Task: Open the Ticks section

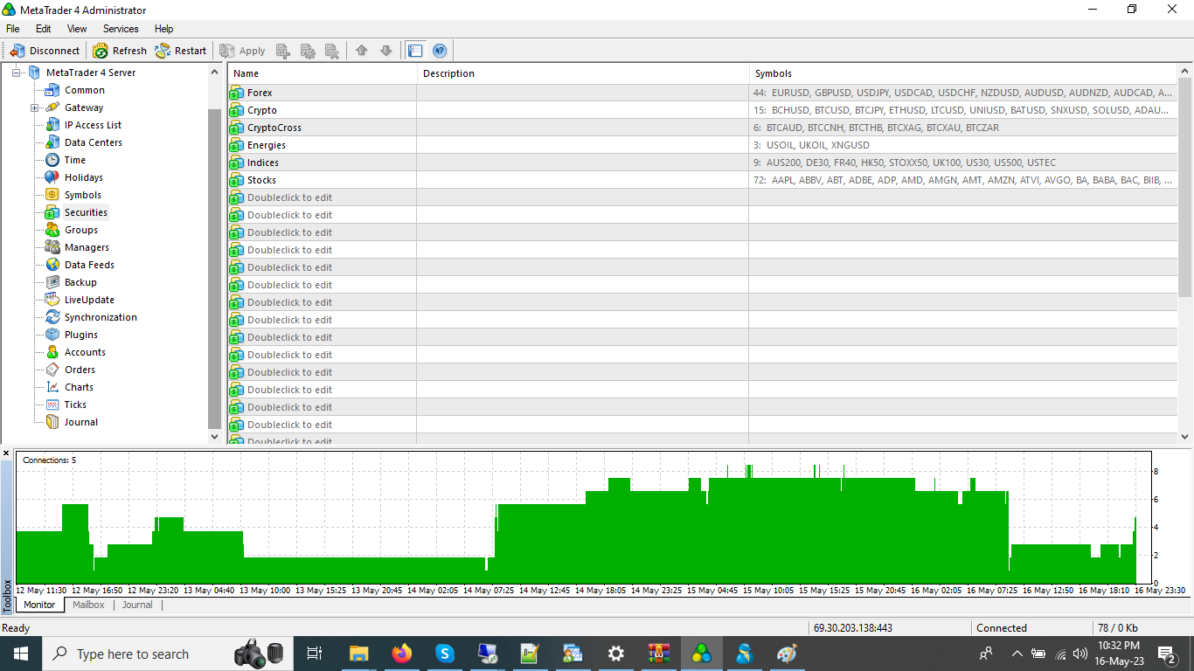Action: [x=75, y=405]
